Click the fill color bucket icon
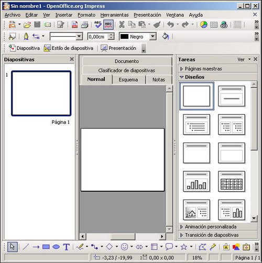This screenshot has width=262, height=263. 165,37
